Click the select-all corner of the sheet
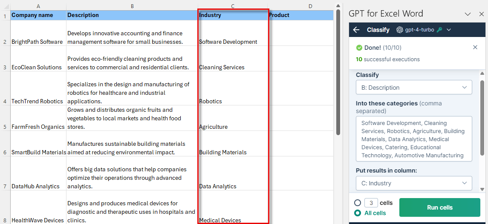 pyautogui.click(x=5, y=6)
